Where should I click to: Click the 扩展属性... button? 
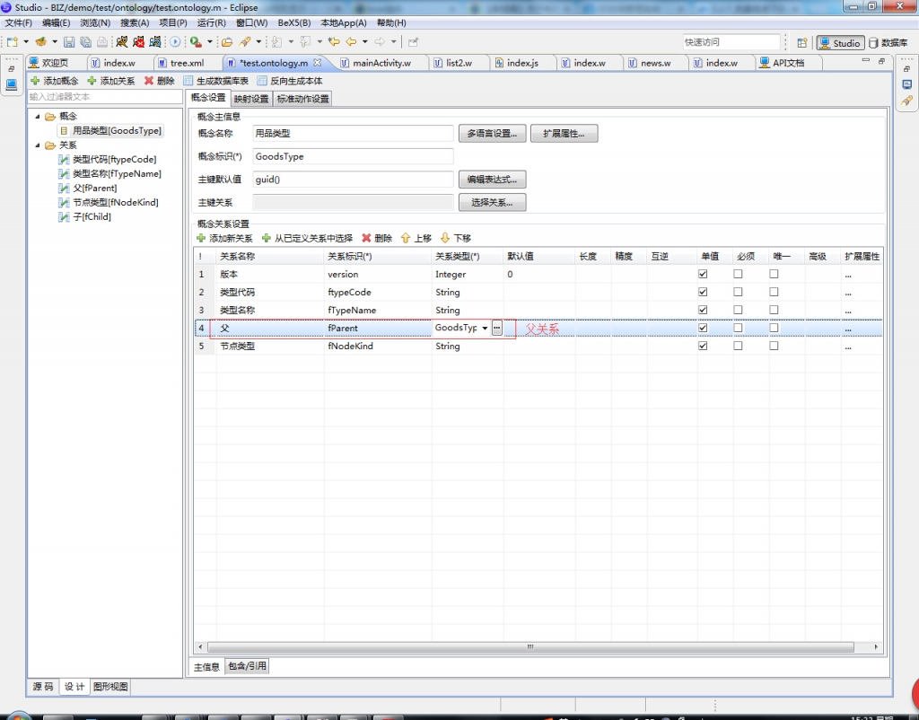[x=564, y=134]
